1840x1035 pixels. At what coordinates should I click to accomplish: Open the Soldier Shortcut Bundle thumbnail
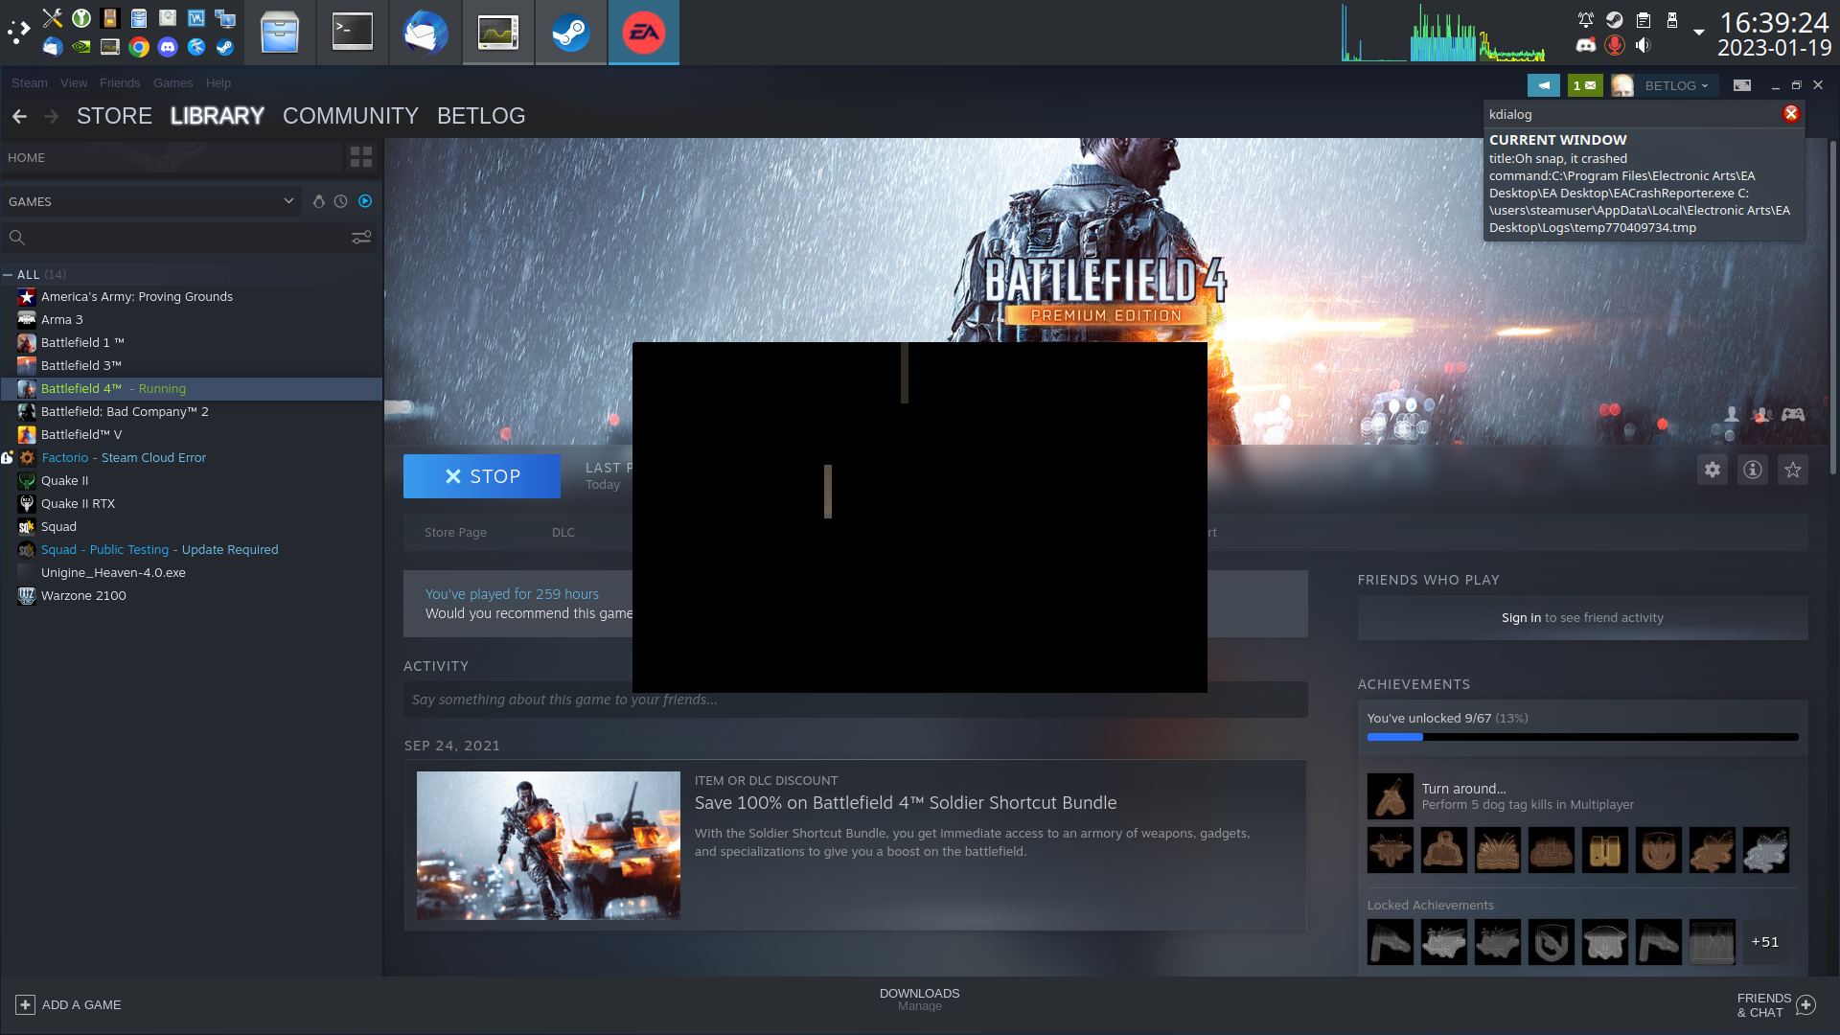[x=548, y=845]
